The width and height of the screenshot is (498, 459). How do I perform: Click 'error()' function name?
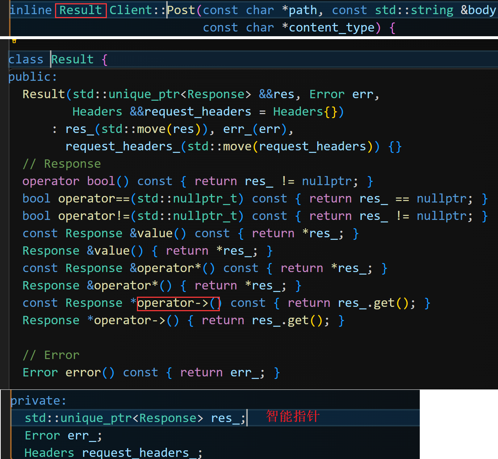(x=90, y=372)
